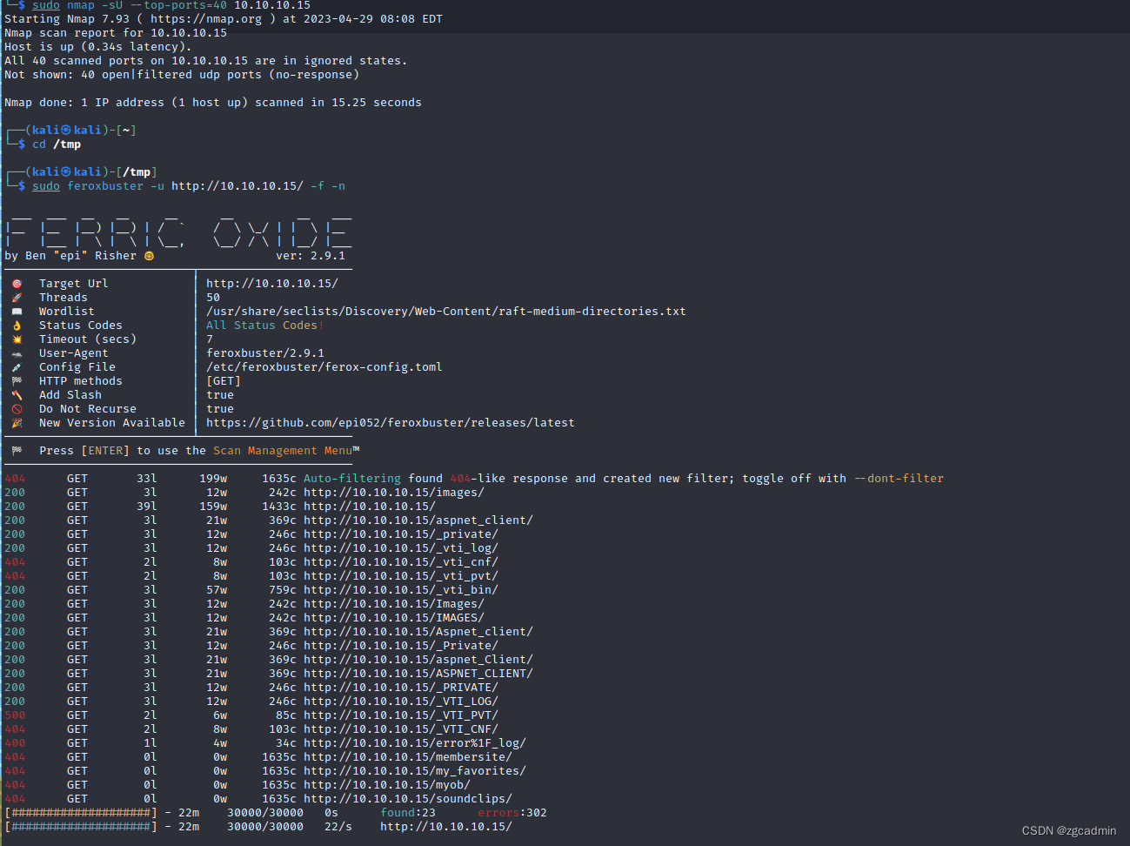Click the /my_favorites/ result URL
The height and width of the screenshot is (846, 1130).
[x=415, y=771]
